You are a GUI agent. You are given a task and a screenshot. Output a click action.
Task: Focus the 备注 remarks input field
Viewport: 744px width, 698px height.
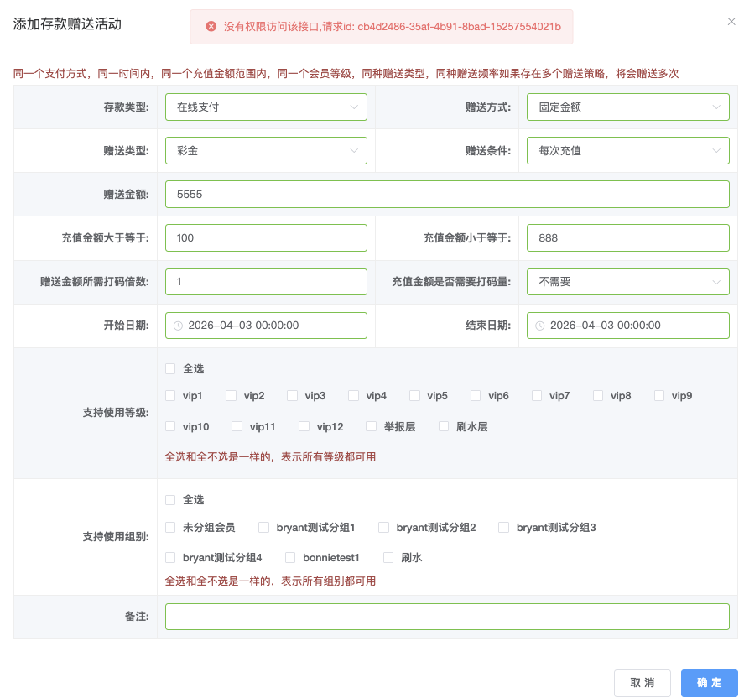click(447, 617)
